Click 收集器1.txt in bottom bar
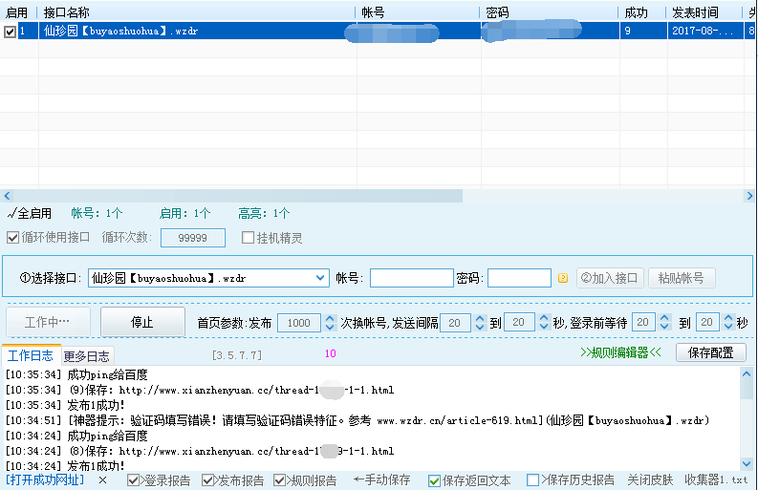This screenshot has width=758, height=490. click(x=716, y=479)
